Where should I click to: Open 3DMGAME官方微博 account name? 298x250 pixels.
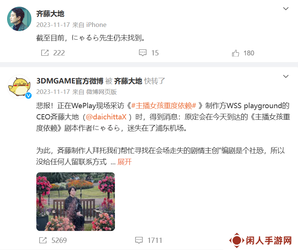coord(70,81)
